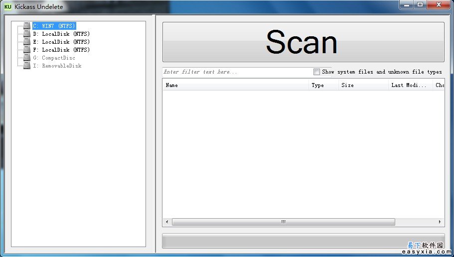Click the drive icon beside D: LocalDisk
Screen dimensions: 454x257
[x=27, y=34]
